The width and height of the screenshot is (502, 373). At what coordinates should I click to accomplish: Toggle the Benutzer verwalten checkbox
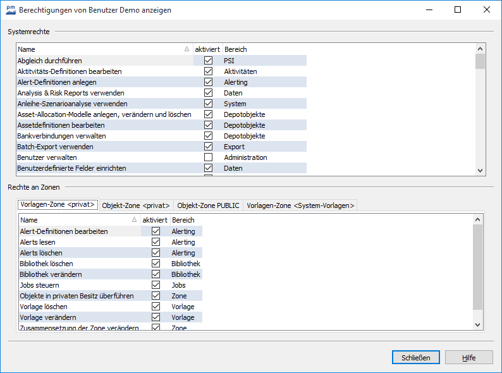(x=208, y=157)
